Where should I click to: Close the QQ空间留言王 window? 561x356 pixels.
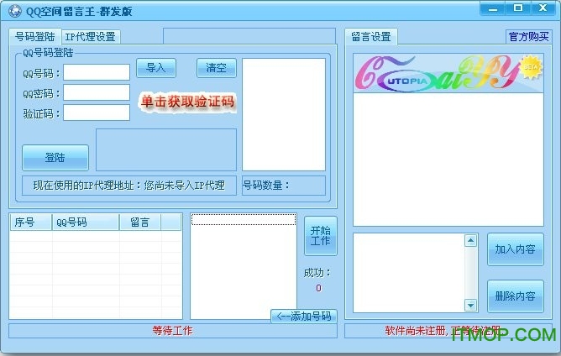click(x=543, y=8)
